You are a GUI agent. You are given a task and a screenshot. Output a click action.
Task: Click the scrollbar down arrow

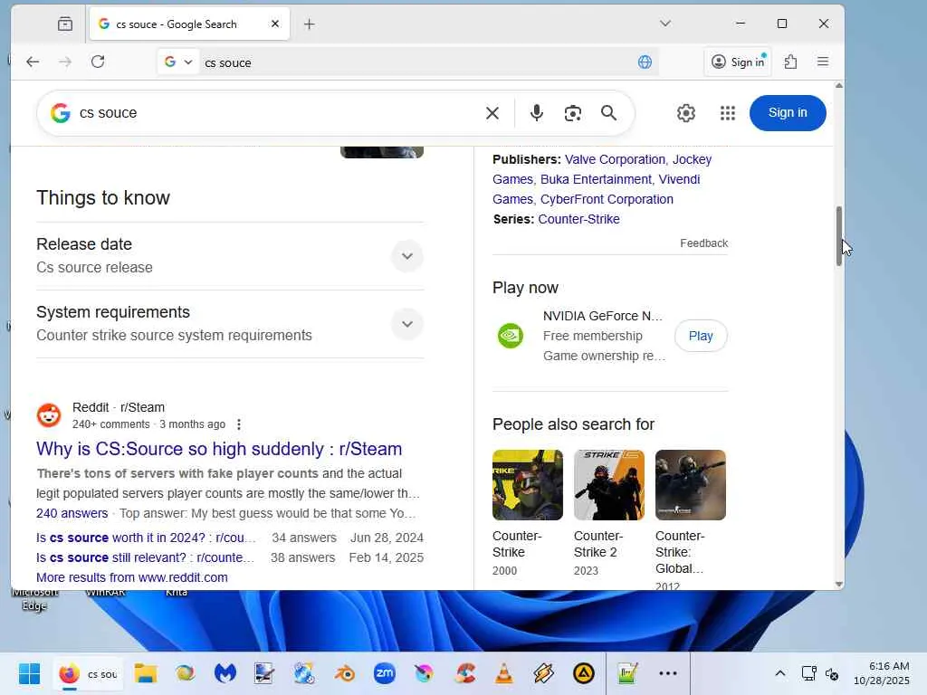point(839,584)
